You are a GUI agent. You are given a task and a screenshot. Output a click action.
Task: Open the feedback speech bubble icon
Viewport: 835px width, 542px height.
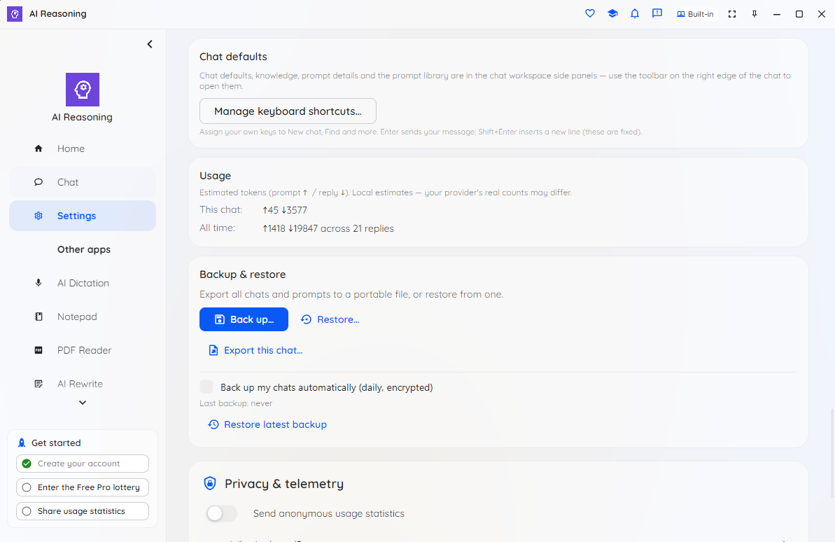[657, 13]
